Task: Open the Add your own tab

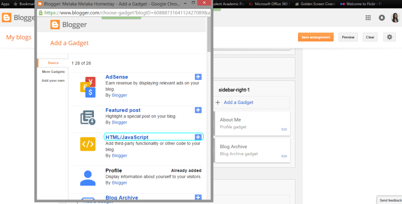Action: pos(53,80)
